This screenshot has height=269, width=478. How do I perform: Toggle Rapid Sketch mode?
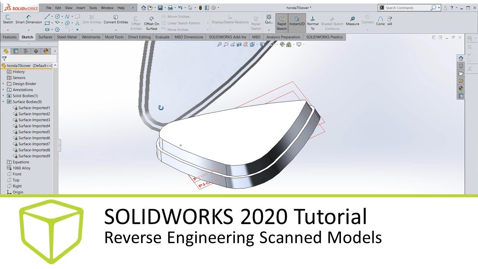click(282, 23)
